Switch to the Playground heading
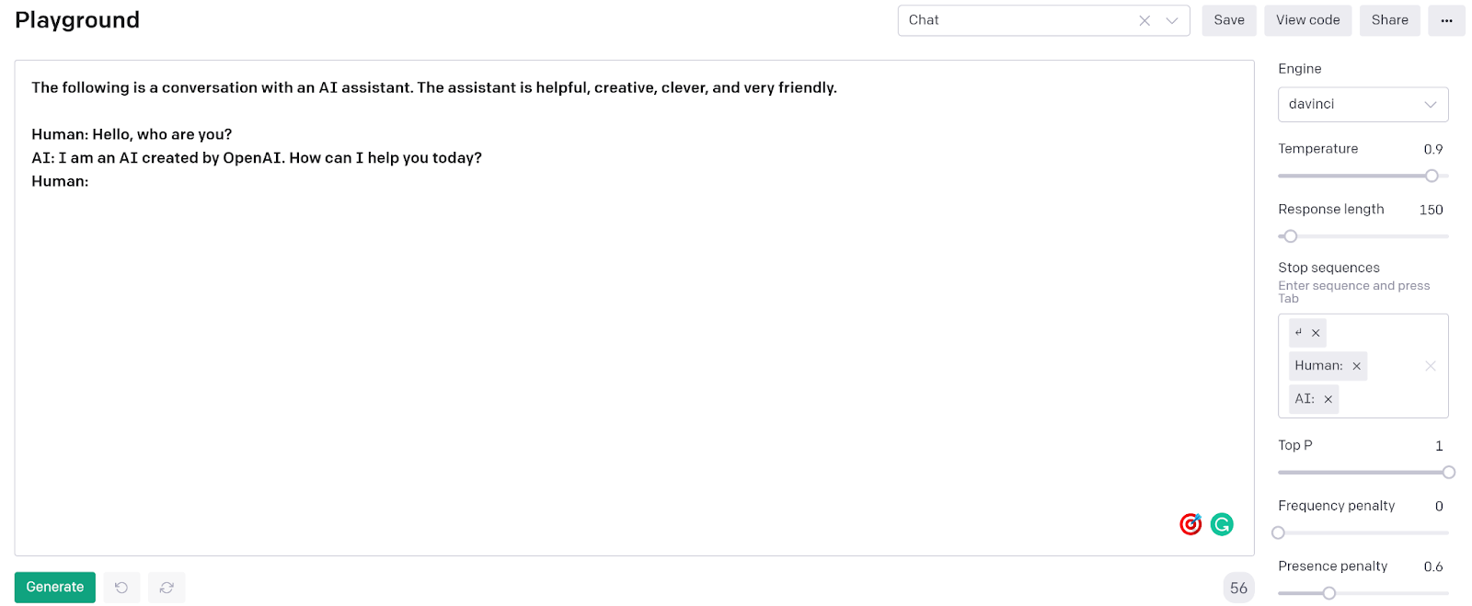The image size is (1472, 606). coord(77,19)
